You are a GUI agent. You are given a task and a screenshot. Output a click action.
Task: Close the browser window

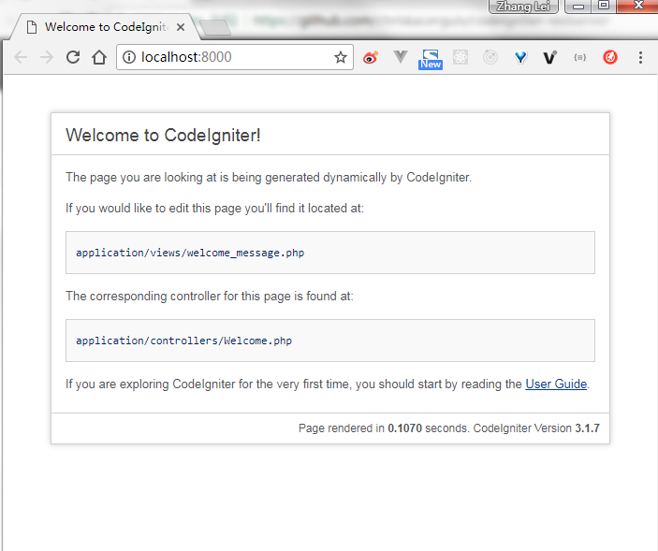(637, 6)
